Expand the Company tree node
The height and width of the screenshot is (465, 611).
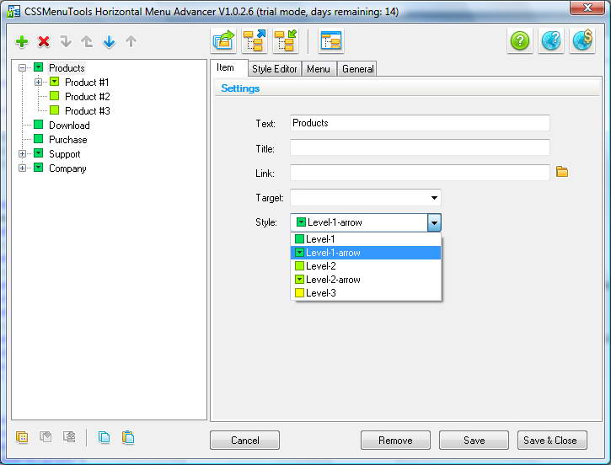tap(22, 168)
